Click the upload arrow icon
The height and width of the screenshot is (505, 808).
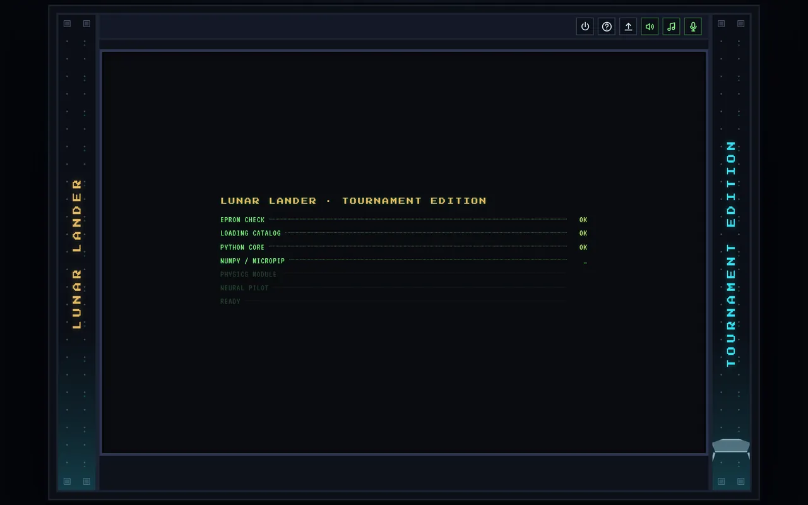coord(628,27)
